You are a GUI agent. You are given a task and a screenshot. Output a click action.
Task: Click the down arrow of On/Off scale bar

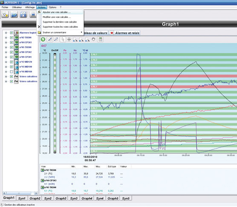(x=55, y=152)
